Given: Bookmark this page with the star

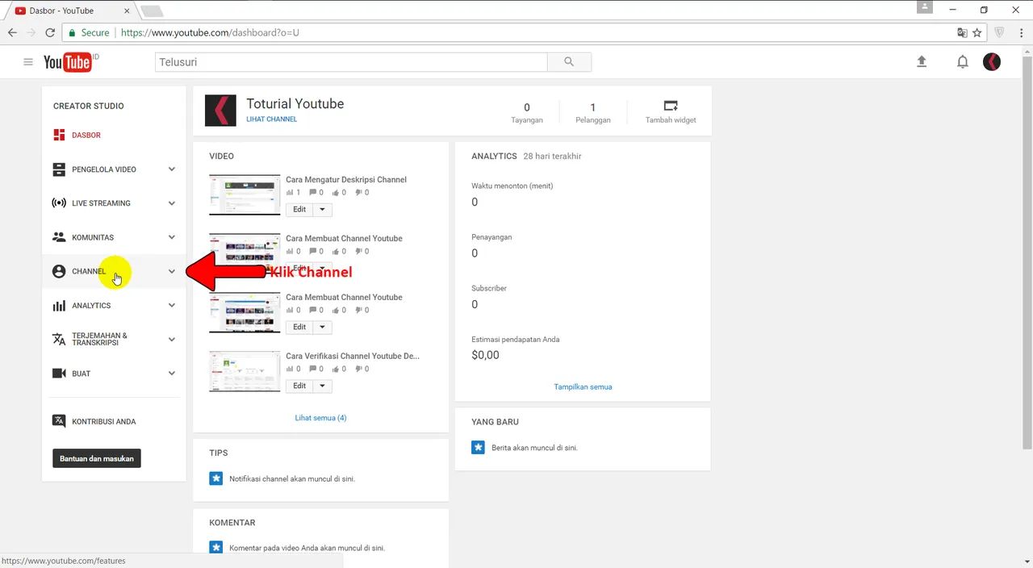Looking at the screenshot, I should (977, 33).
